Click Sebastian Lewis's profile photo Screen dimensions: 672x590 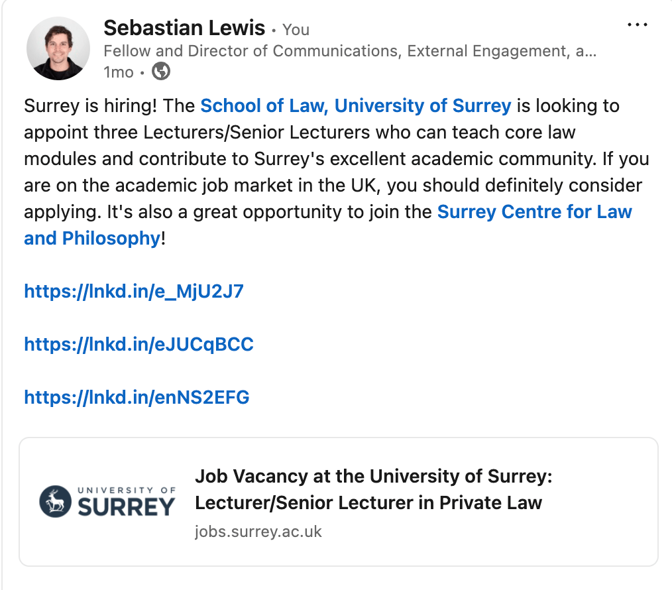(58, 48)
